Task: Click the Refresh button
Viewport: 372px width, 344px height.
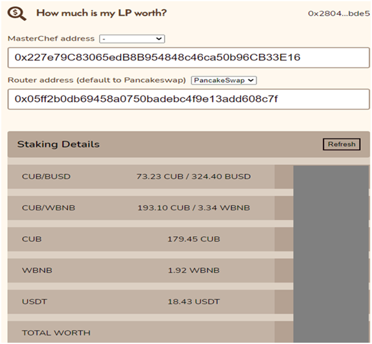Action: coord(342,144)
